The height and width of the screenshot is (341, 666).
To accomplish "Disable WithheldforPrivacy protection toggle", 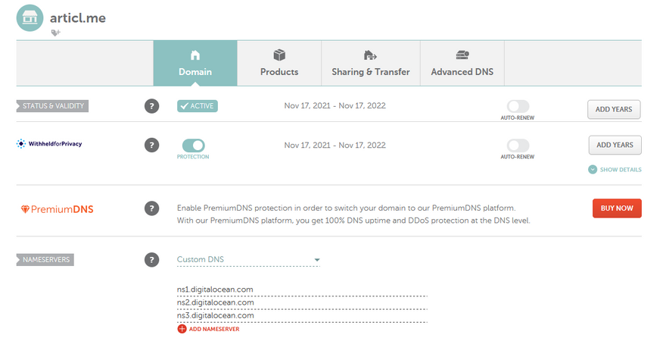I will click(194, 145).
